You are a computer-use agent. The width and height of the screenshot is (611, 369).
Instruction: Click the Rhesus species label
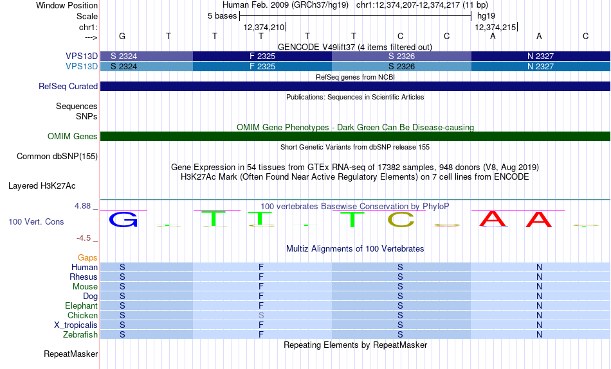pos(83,277)
